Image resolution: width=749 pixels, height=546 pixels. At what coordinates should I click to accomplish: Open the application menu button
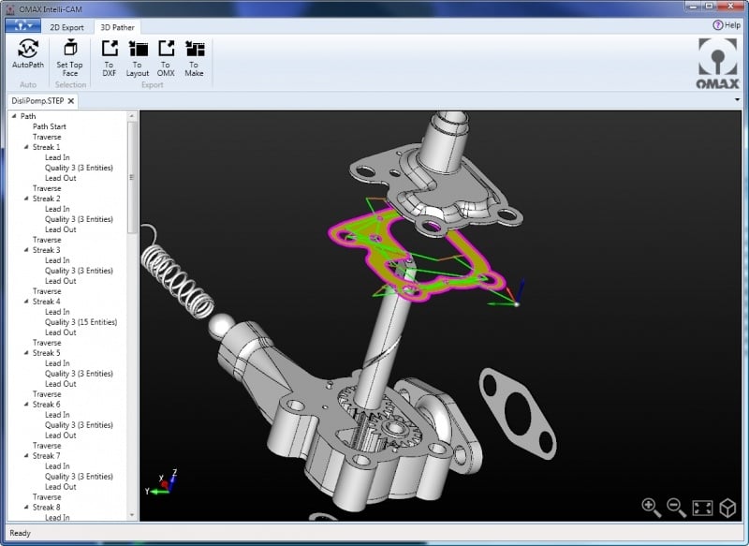tap(22, 26)
